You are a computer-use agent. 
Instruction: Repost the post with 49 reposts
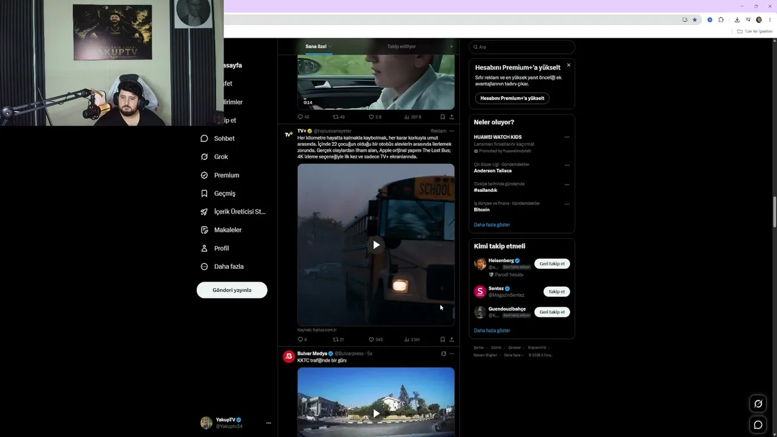click(336, 117)
